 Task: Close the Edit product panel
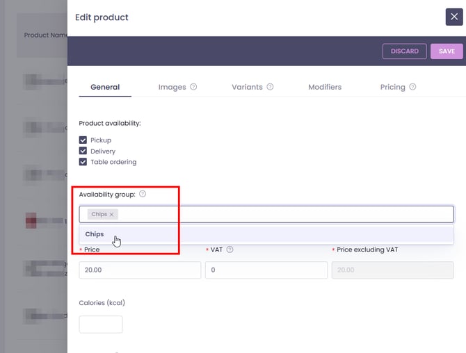453,17
